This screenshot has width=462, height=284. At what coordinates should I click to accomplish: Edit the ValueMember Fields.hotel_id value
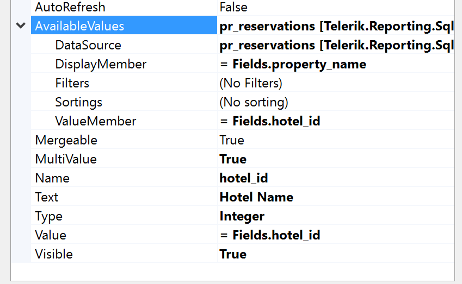(x=270, y=121)
